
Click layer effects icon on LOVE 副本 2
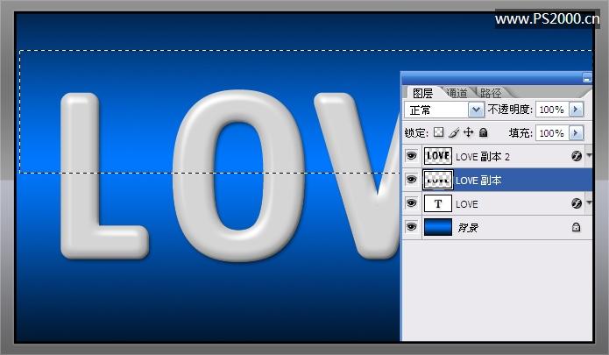click(577, 156)
